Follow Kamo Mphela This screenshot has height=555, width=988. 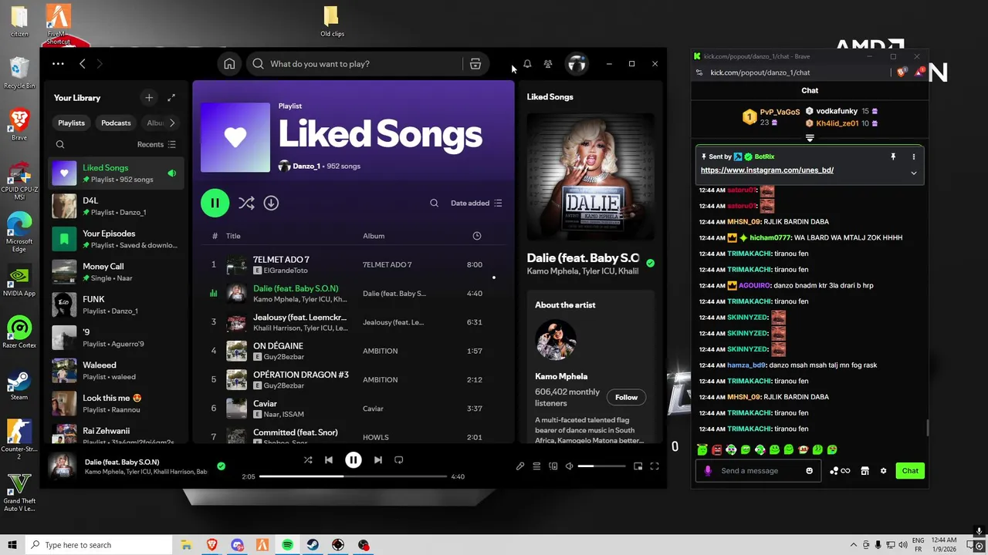[626, 397]
